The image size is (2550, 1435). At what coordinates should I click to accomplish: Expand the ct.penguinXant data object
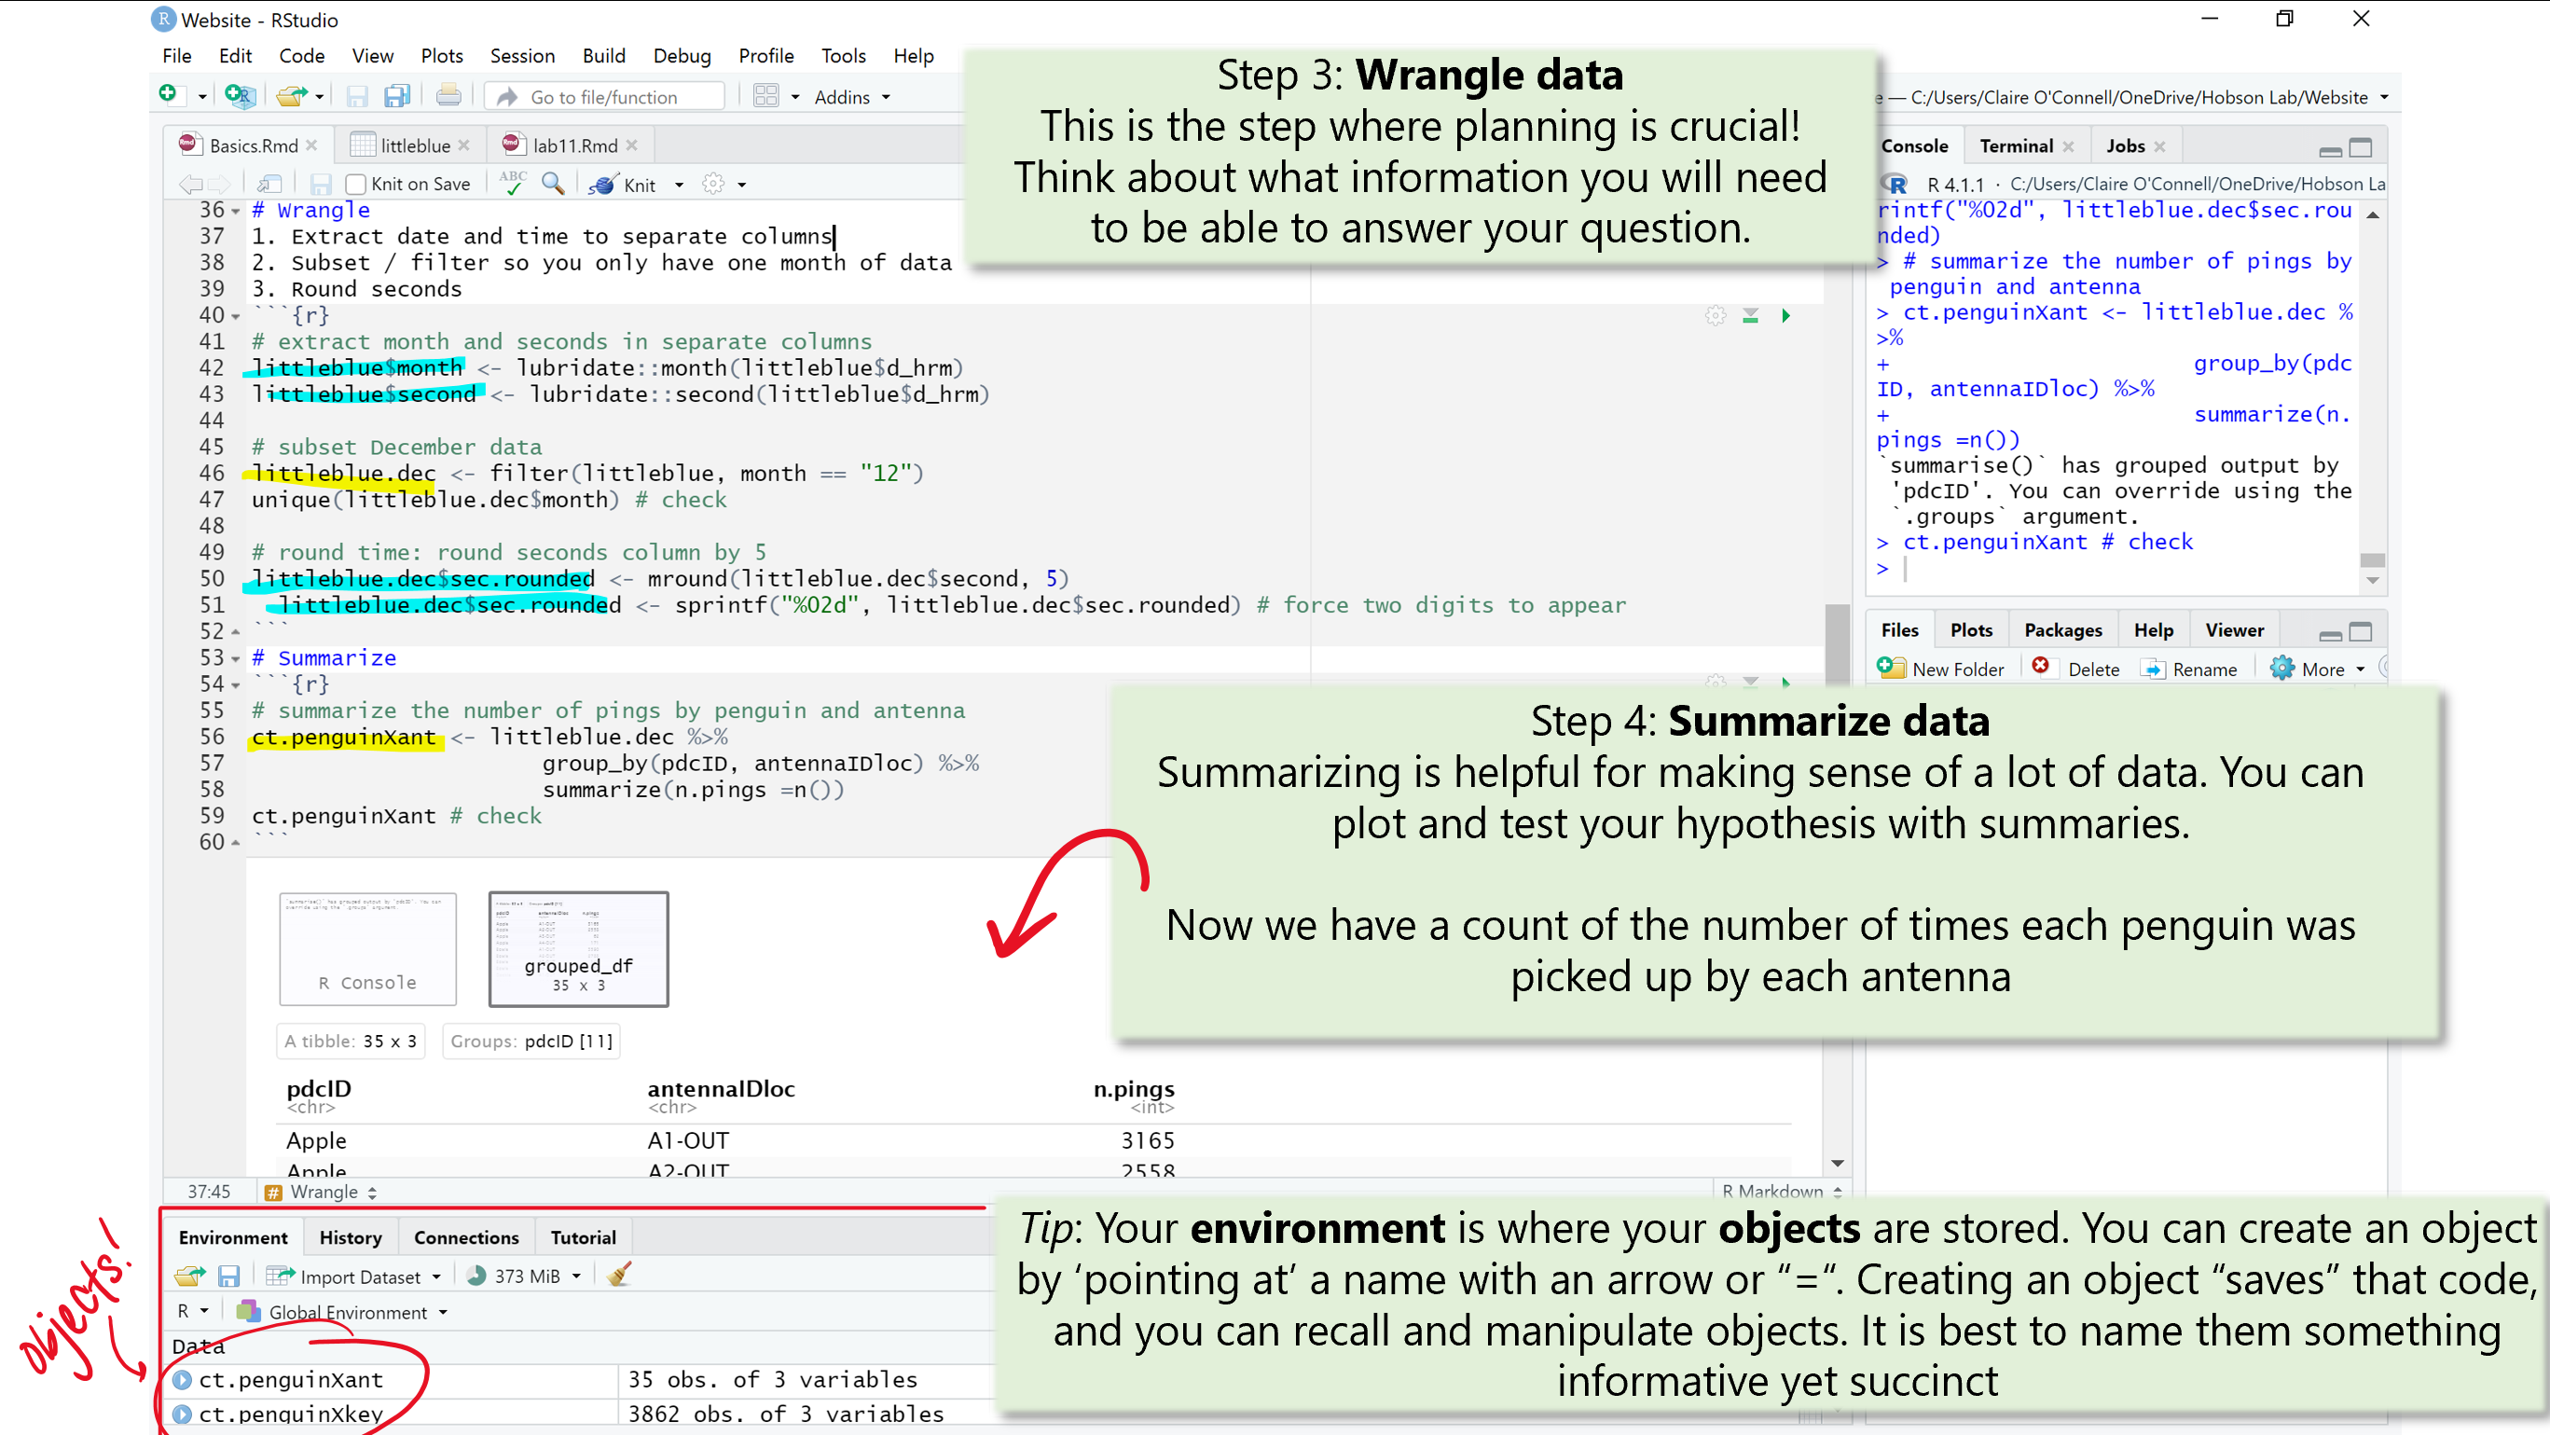pyautogui.click(x=182, y=1380)
